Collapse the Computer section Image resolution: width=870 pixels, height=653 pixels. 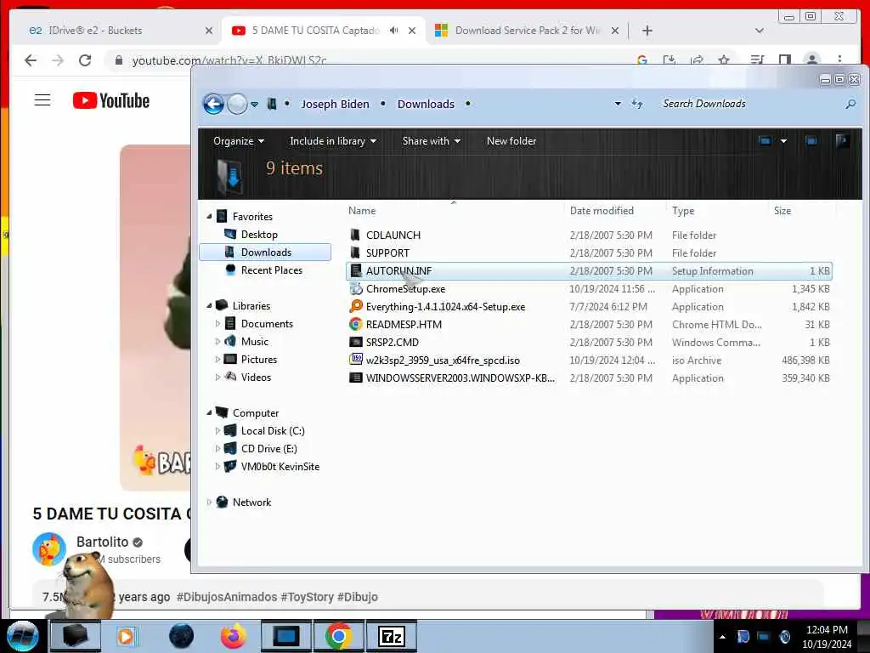point(209,412)
